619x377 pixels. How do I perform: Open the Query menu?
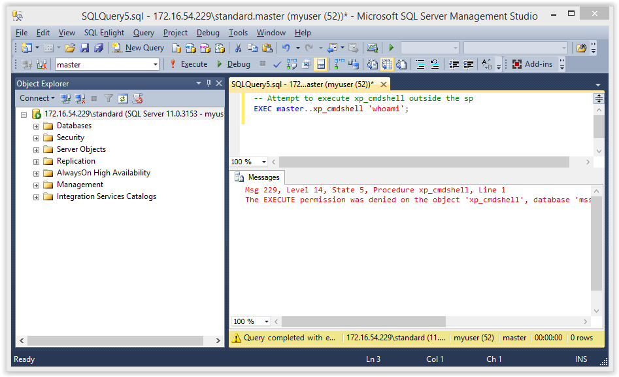(x=143, y=32)
